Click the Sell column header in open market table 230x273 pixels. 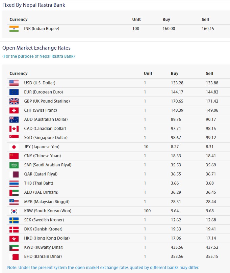pyautogui.click(x=209, y=73)
